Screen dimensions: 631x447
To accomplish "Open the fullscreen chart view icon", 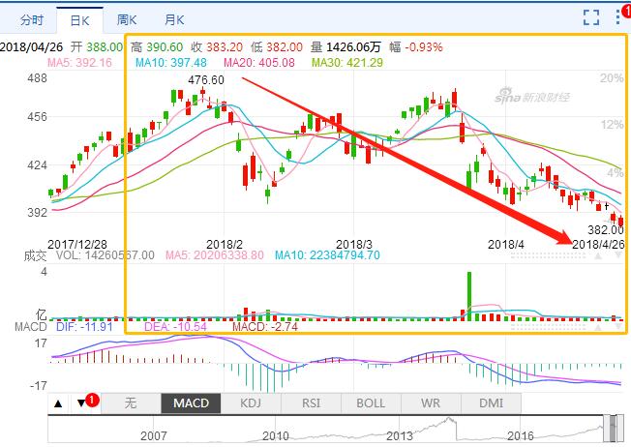I will coord(591,17).
